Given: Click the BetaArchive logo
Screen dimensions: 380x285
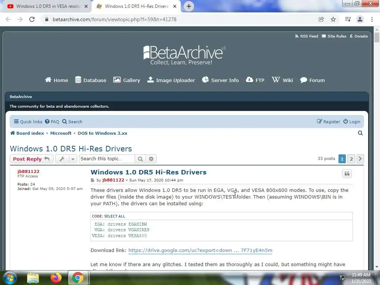Looking at the screenshot, I should pos(184,55).
